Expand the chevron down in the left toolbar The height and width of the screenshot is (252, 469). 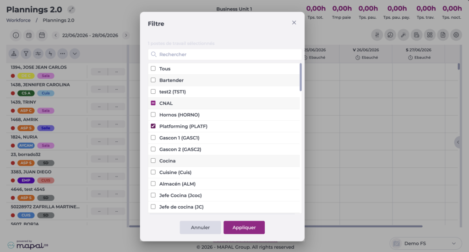(x=75, y=54)
